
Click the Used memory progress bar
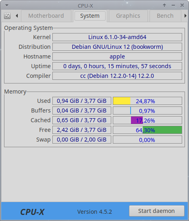[147, 101]
